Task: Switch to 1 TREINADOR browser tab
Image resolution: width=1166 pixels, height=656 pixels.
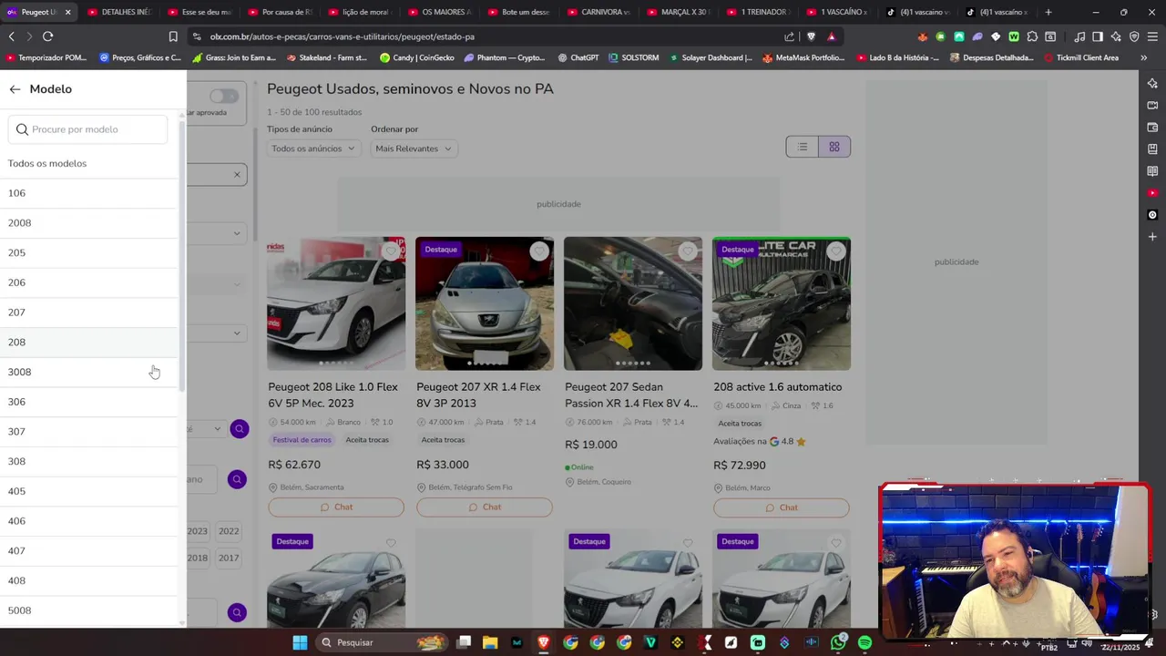Action: [x=761, y=12]
